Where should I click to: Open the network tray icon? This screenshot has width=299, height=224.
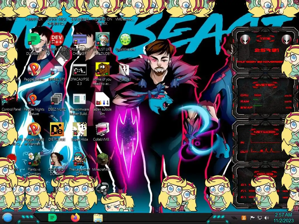coord(260,218)
